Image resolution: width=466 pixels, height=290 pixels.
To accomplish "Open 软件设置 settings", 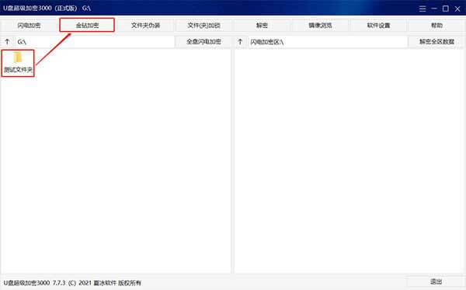I will point(378,26).
